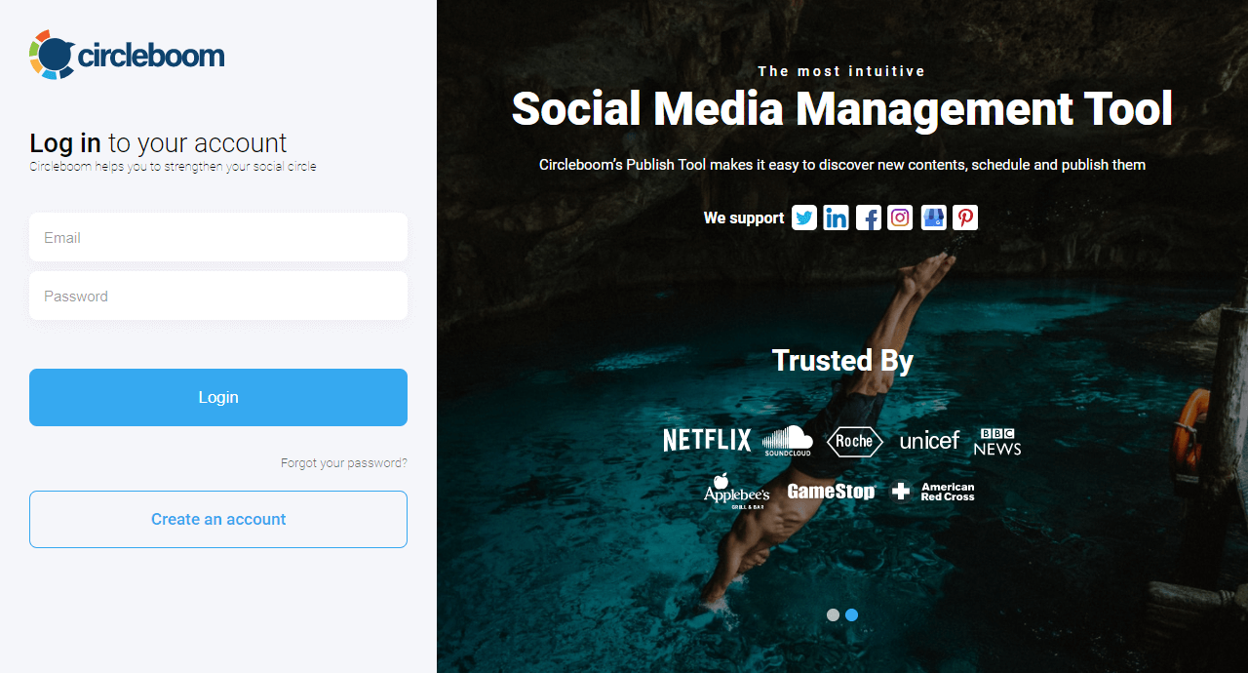The height and width of the screenshot is (673, 1248).
Task: Click the Trusted By heading
Action: pos(842,360)
